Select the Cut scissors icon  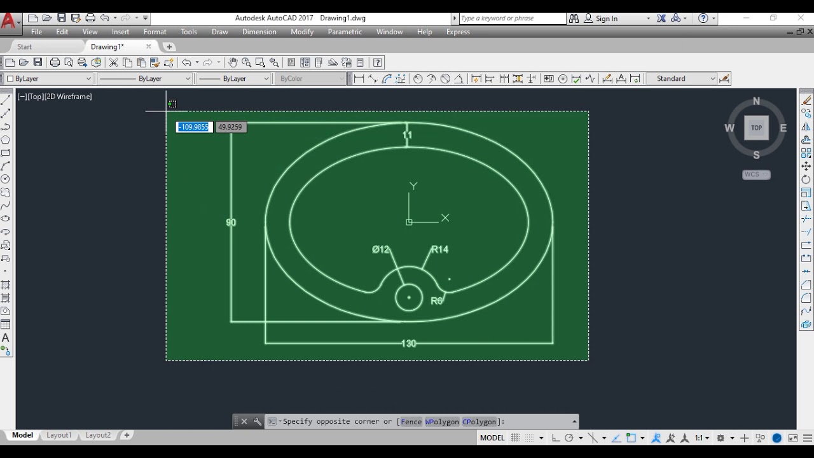coord(113,62)
